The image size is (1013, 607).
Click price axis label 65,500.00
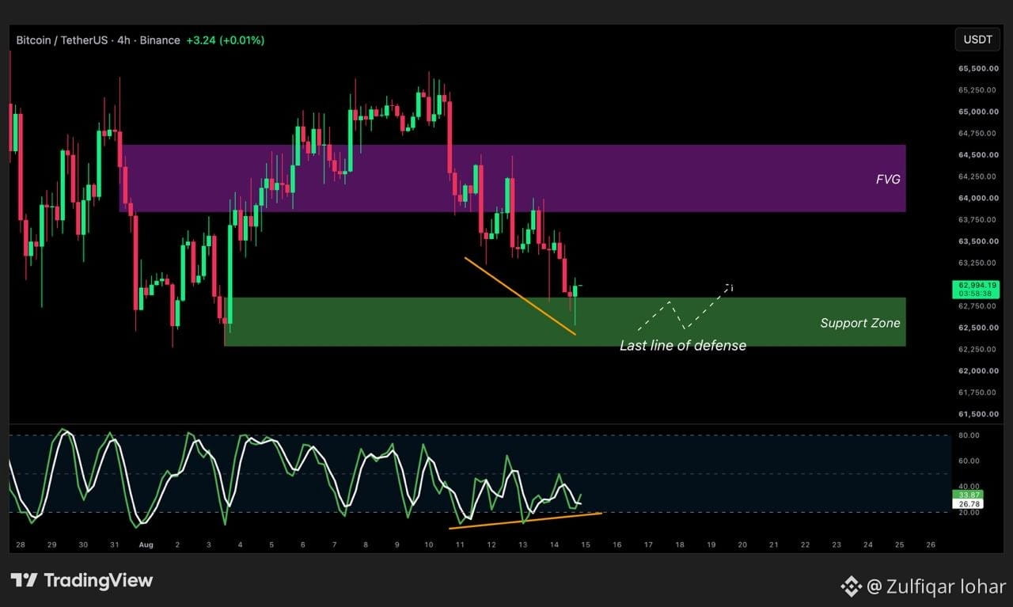click(977, 68)
